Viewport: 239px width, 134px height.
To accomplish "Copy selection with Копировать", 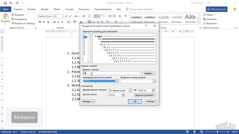I will (x=19, y=19).
